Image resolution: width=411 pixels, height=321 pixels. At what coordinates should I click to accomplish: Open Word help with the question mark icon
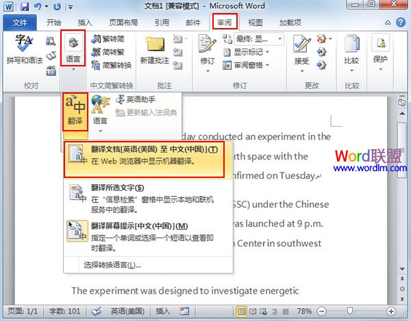pos(401,23)
